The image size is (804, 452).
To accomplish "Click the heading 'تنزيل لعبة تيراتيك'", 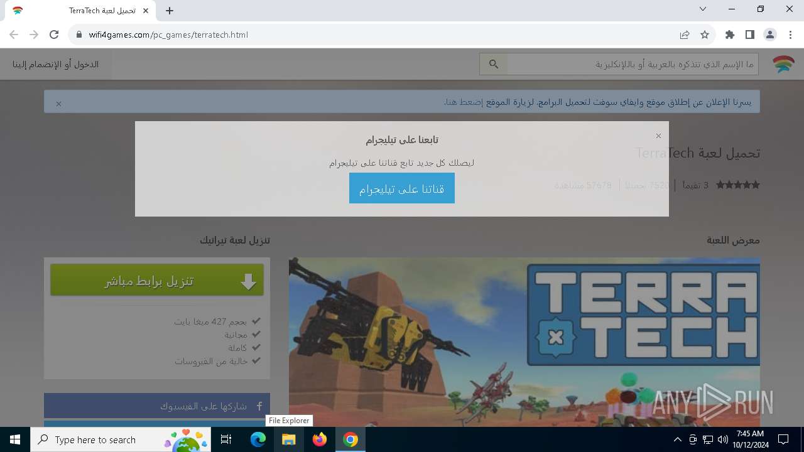I will pyautogui.click(x=235, y=240).
